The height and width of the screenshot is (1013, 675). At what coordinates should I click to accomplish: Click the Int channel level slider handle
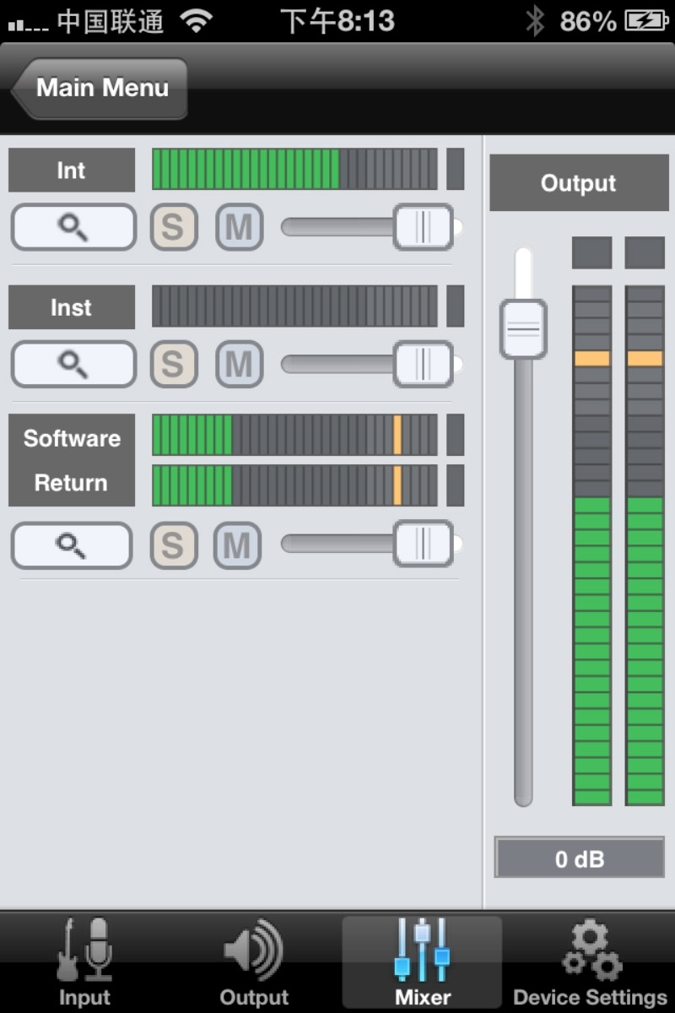point(424,227)
